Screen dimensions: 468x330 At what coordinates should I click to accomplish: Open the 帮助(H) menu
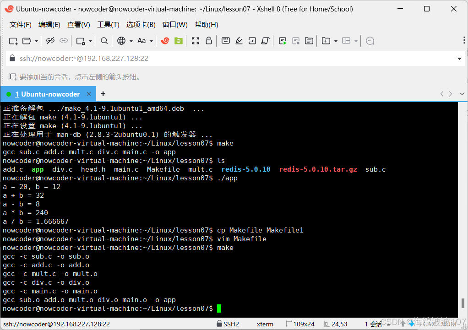(206, 25)
